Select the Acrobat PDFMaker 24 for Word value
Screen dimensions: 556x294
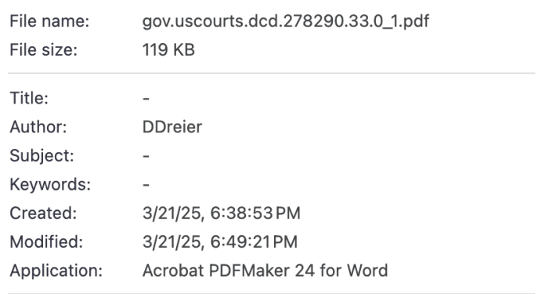[x=265, y=270]
